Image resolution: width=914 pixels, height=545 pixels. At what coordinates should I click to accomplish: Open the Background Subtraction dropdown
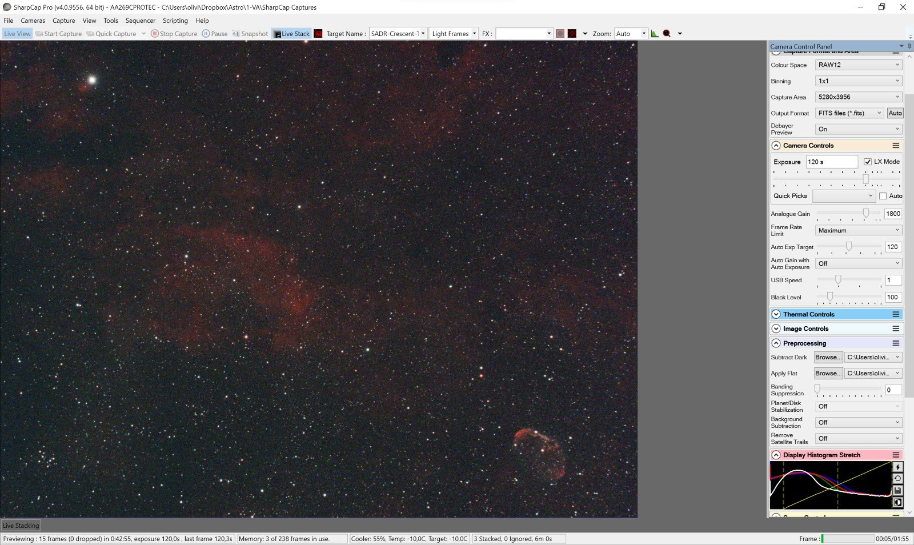[x=858, y=423]
